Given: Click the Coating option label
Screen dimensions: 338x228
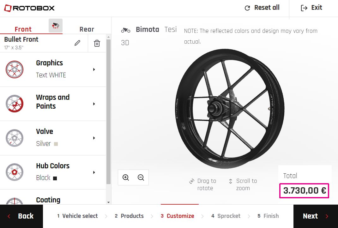Looking at the screenshot, I should tap(48, 200).
